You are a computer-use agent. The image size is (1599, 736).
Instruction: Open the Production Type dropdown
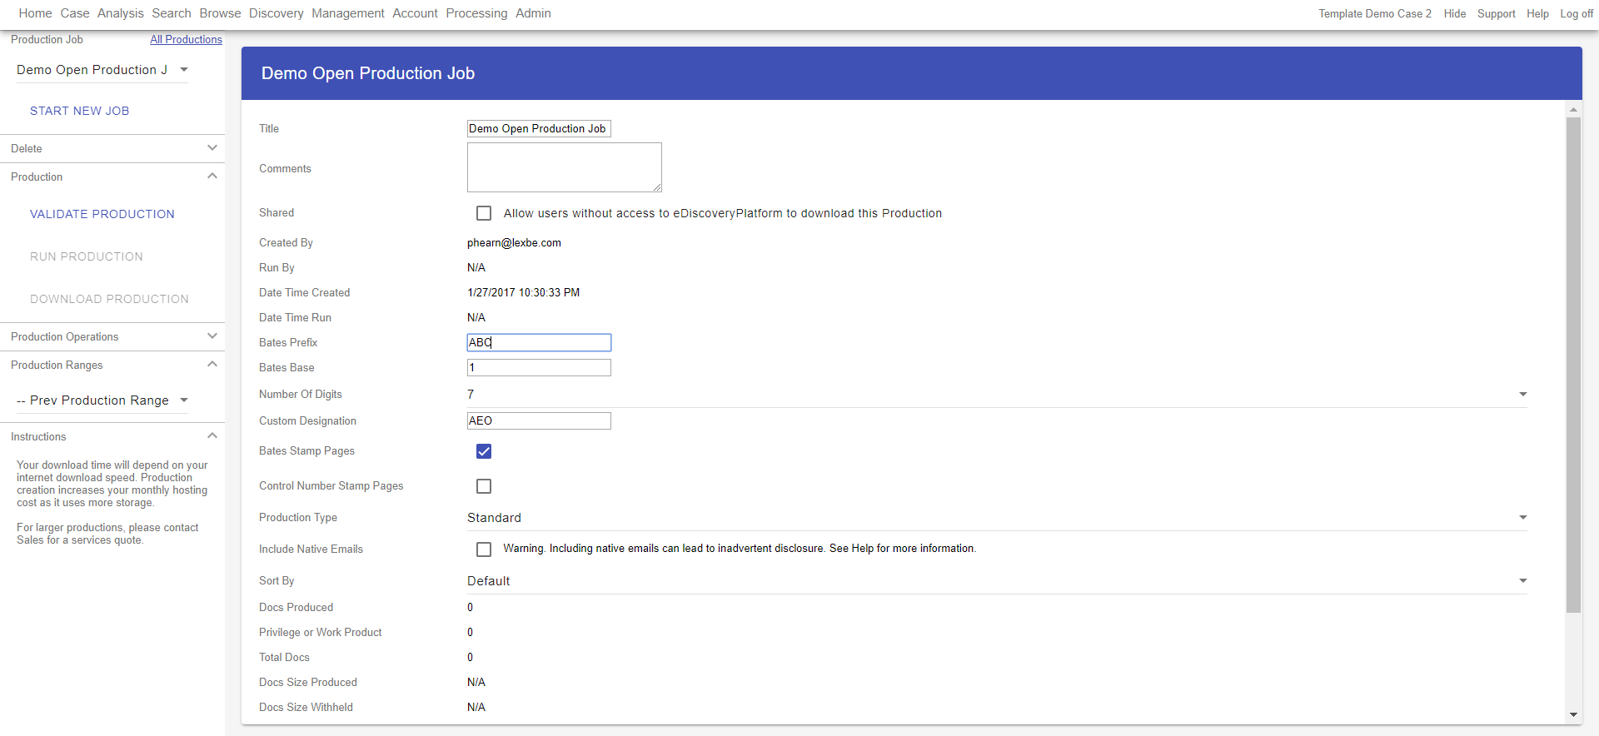[997, 518]
